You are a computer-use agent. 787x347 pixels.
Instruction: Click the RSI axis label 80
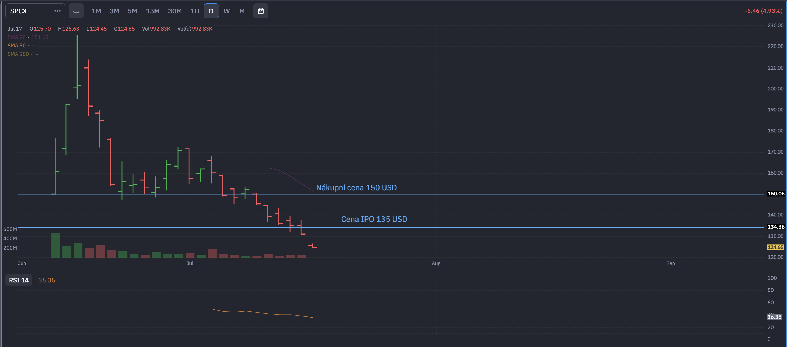pos(770,290)
